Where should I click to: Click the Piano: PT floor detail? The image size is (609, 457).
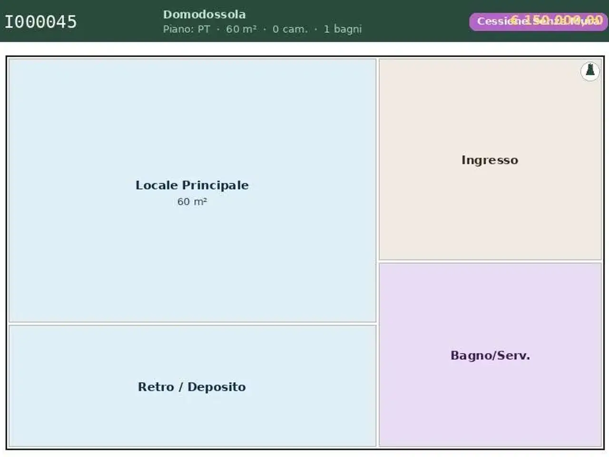click(187, 29)
